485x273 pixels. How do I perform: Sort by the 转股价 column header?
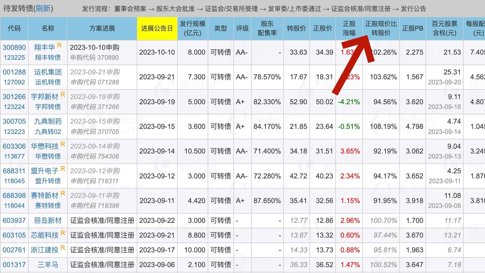click(x=297, y=28)
